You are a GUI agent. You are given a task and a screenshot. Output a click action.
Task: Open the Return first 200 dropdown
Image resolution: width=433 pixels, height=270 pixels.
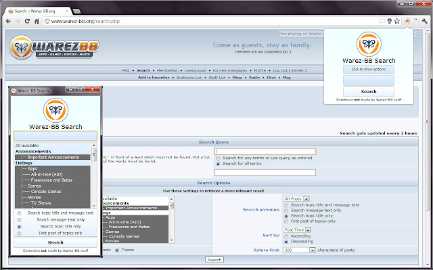click(x=299, y=250)
